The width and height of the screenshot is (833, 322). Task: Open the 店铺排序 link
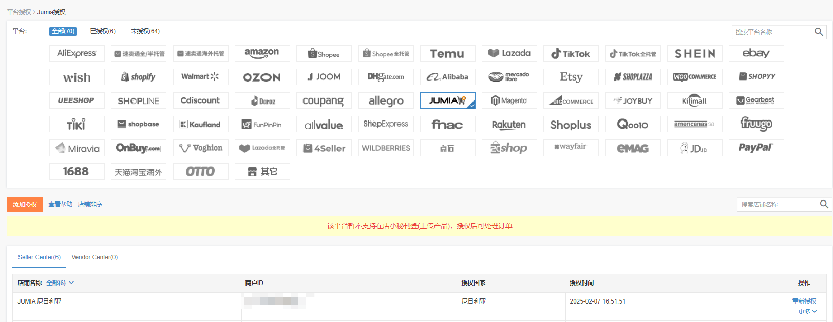point(90,204)
